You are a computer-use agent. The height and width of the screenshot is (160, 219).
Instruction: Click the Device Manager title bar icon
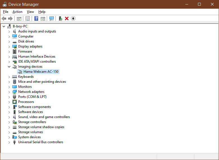[4, 4]
